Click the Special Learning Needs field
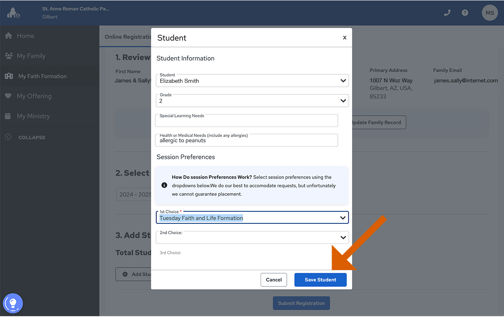 (x=246, y=121)
